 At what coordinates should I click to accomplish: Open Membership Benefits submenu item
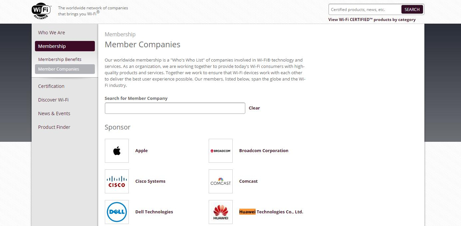pyautogui.click(x=60, y=59)
